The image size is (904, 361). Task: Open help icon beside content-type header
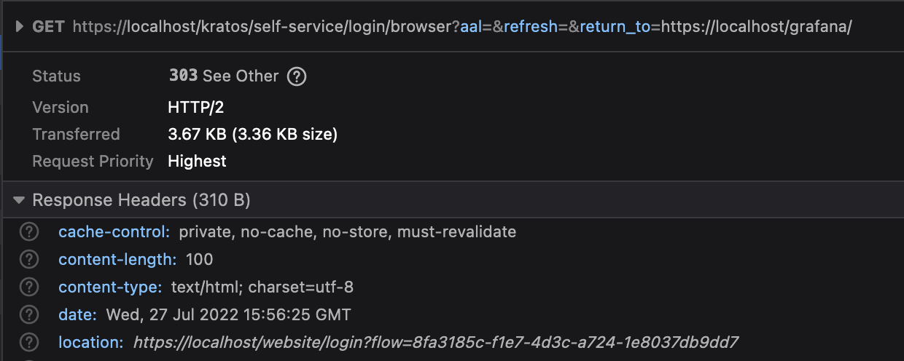[x=28, y=287]
